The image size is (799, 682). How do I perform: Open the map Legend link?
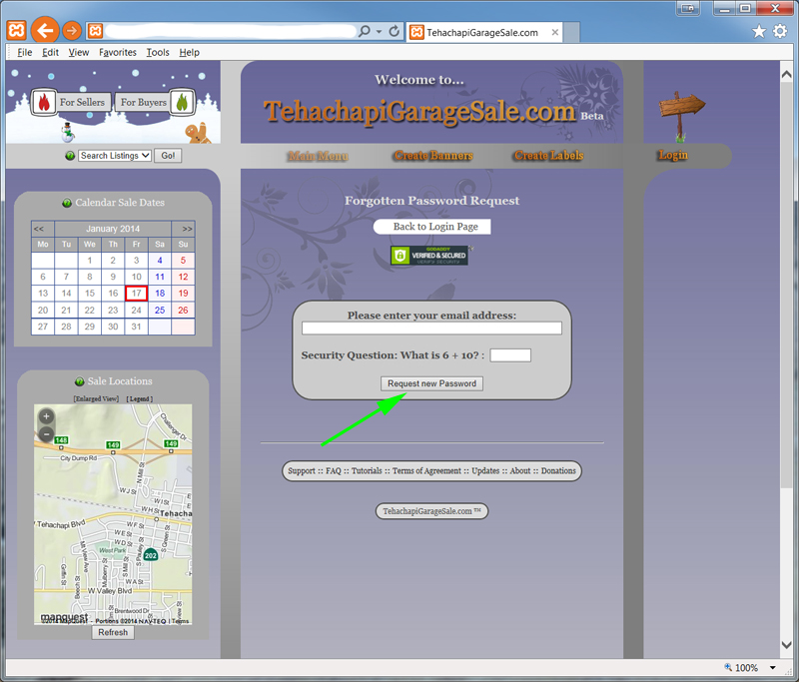(140, 398)
